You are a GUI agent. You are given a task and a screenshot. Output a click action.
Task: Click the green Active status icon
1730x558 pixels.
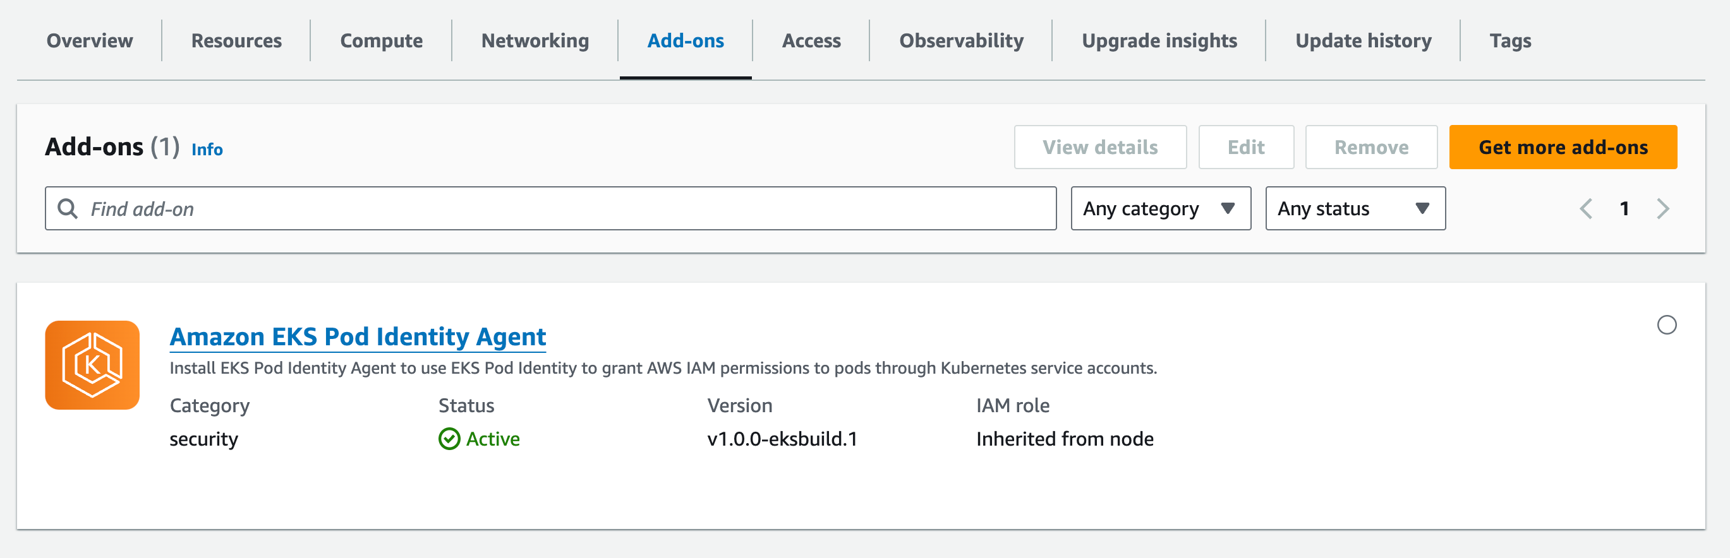(x=449, y=439)
